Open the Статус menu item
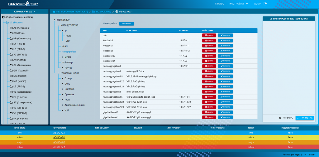The width and height of the screenshot is (319, 157). tap(220, 4)
